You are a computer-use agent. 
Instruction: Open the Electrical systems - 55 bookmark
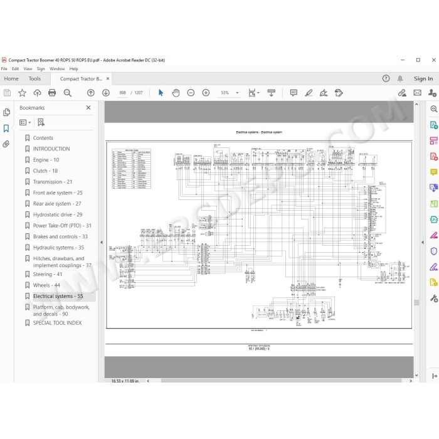coord(58,296)
